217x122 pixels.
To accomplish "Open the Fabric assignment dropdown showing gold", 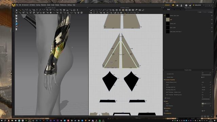I will (x=206, y=104).
